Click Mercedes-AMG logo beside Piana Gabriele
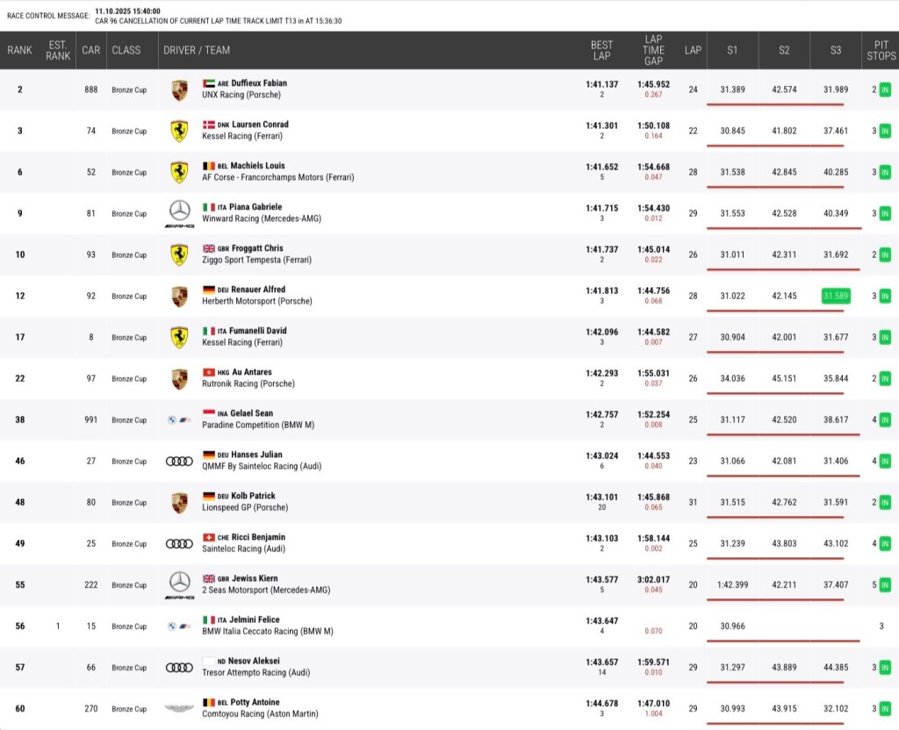This screenshot has height=730, width=899. 179,214
